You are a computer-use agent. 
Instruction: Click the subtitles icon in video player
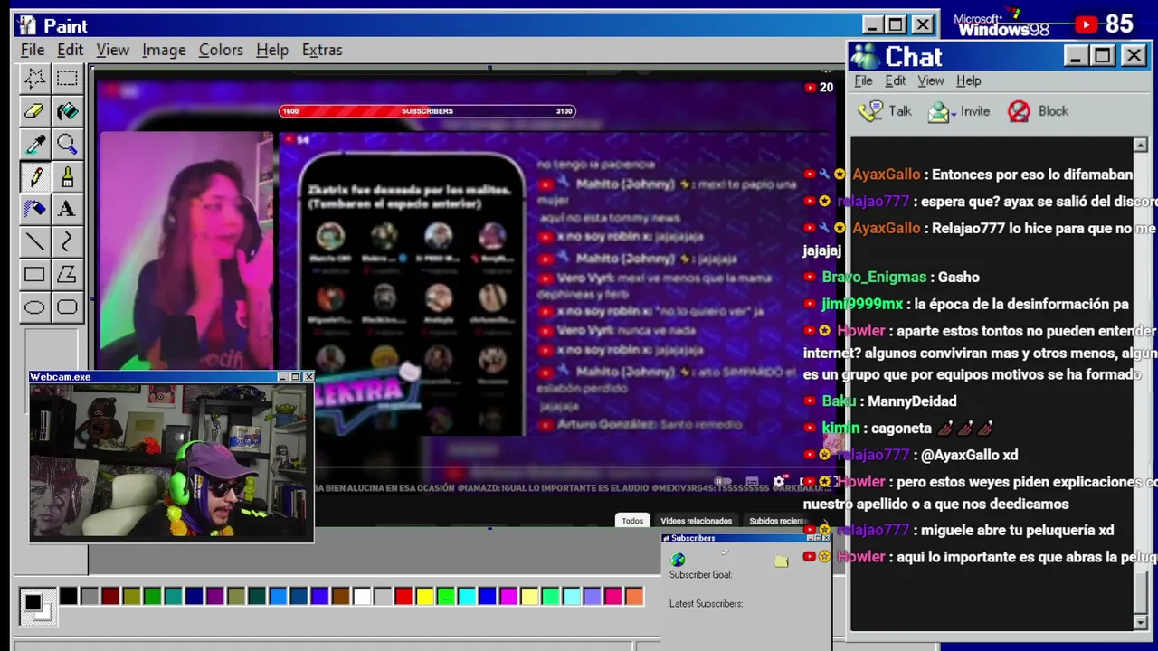(x=752, y=482)
